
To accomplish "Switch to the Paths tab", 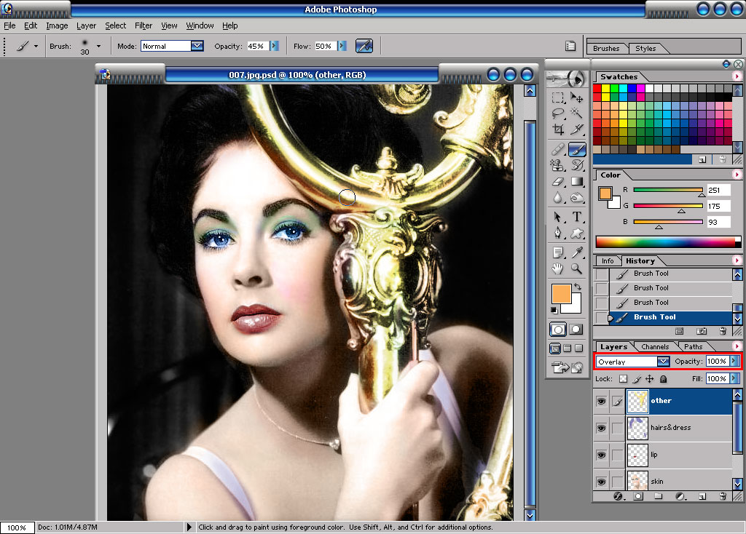I will click(x=694, y=347).
